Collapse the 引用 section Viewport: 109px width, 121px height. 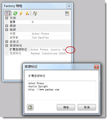(x=7, y=18)
